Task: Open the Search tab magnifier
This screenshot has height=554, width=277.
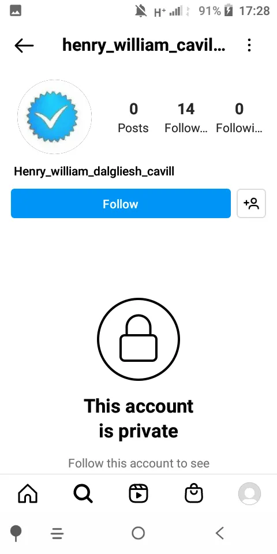Action: tap(83, 493)
